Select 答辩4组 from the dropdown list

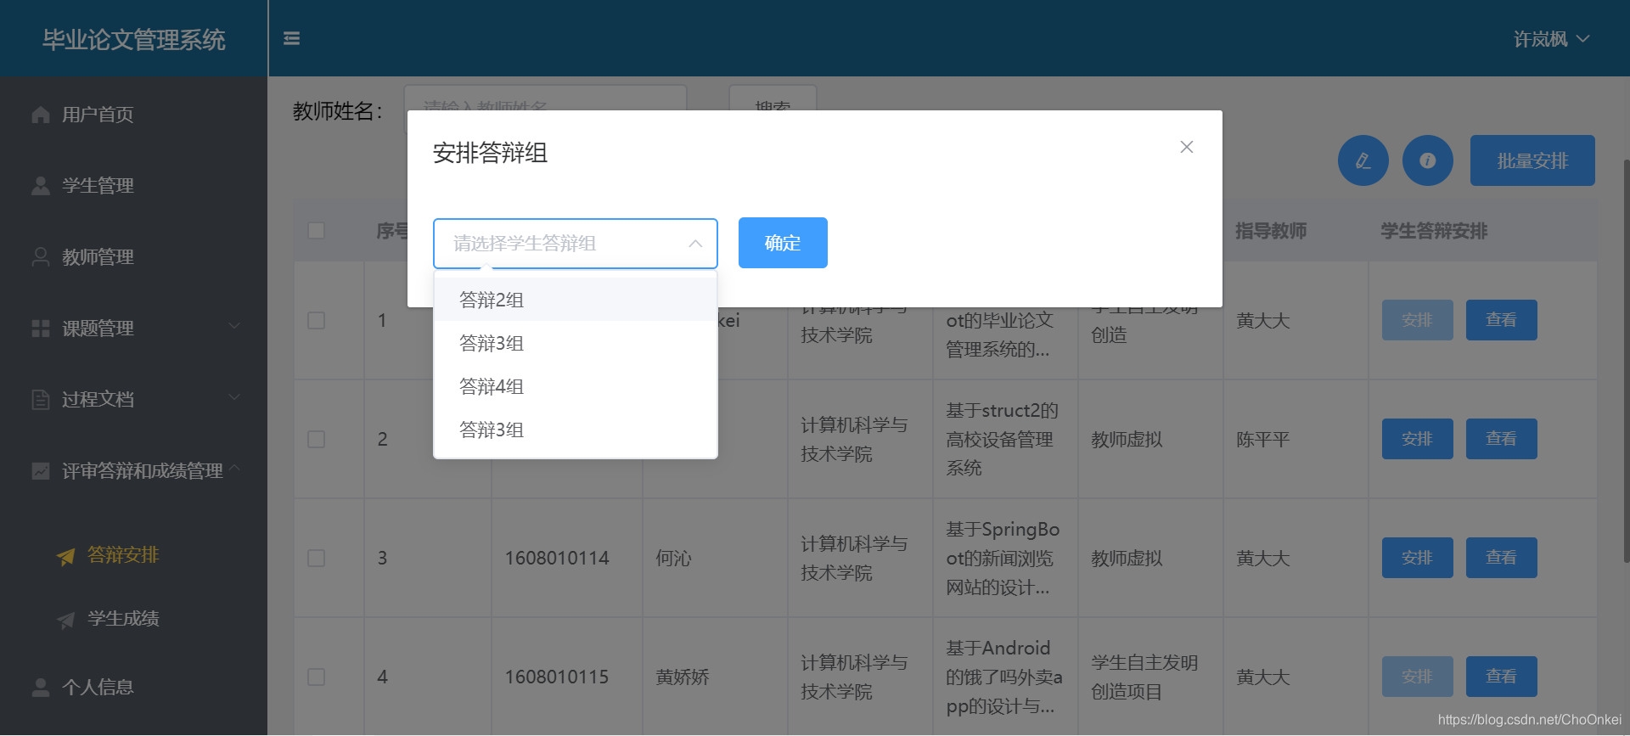pyautogui.click(x=576, y=386)
